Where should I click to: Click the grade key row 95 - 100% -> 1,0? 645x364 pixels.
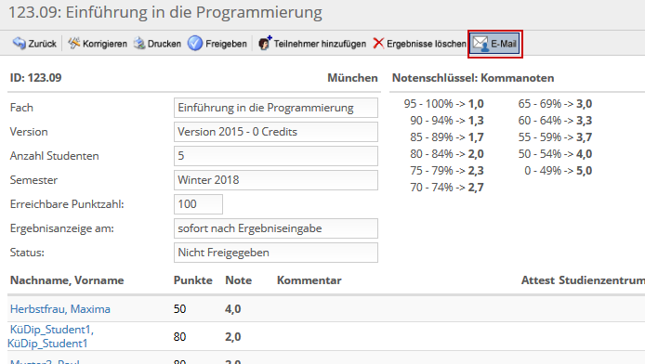pyautogui.click(x=444, y=104)
